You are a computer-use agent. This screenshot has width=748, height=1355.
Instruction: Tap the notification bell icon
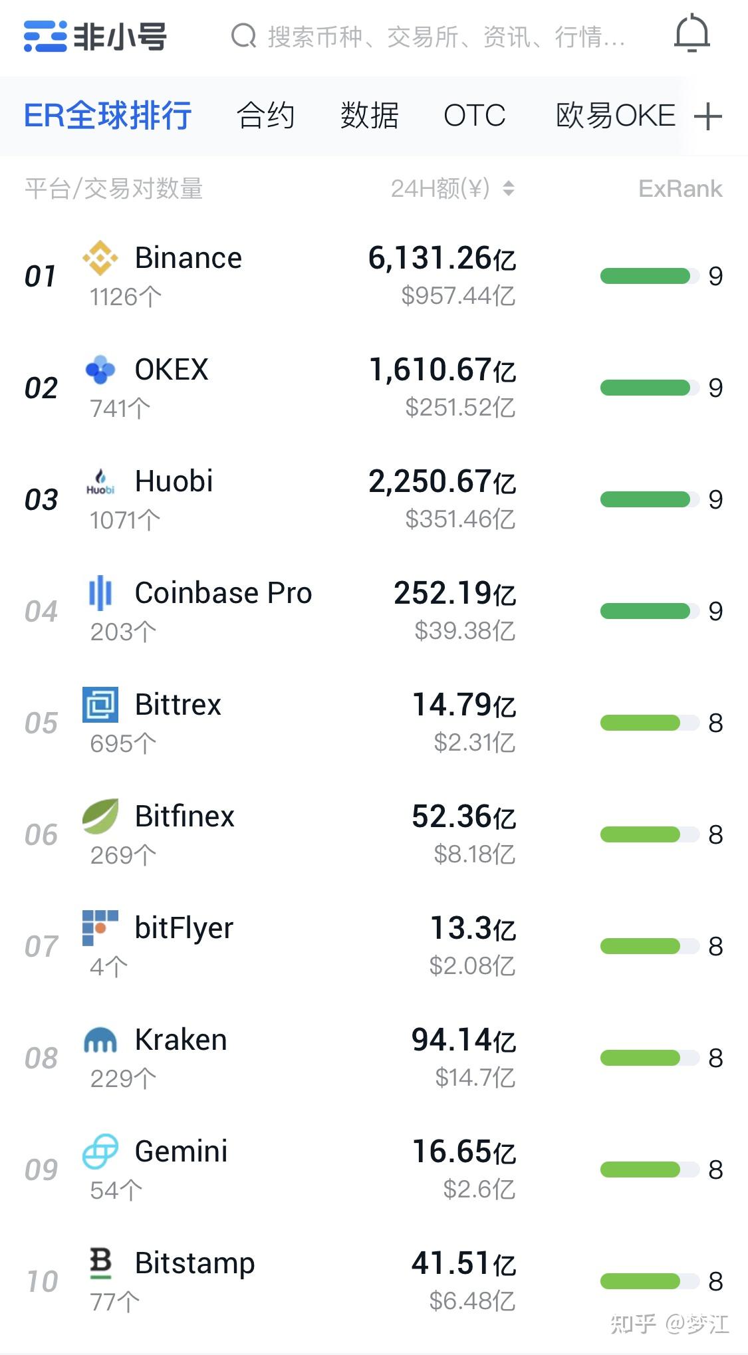691,34
